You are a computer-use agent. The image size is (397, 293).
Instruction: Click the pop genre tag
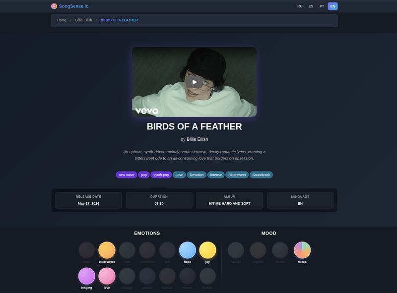tap(144, 175)
